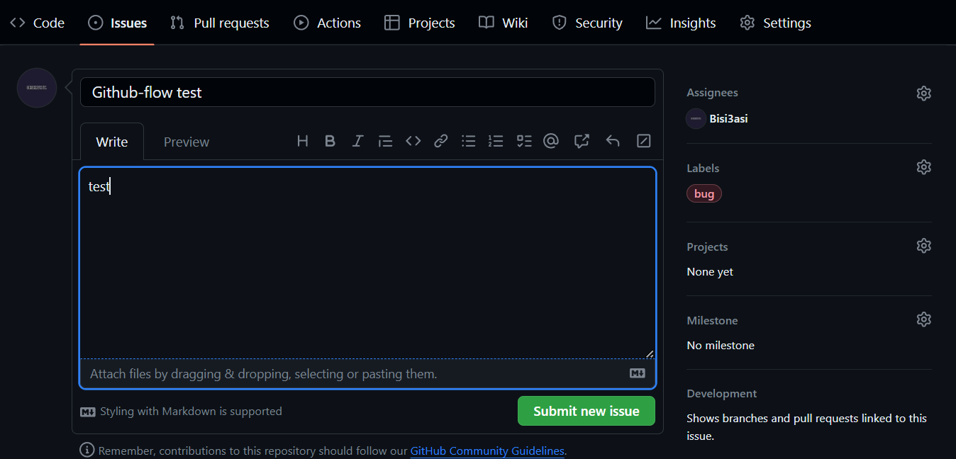Image resolution: width=956 pixels, height=459 pixels.
Task: Click the 'No milestone' text
Action: (x=721, y=345)
